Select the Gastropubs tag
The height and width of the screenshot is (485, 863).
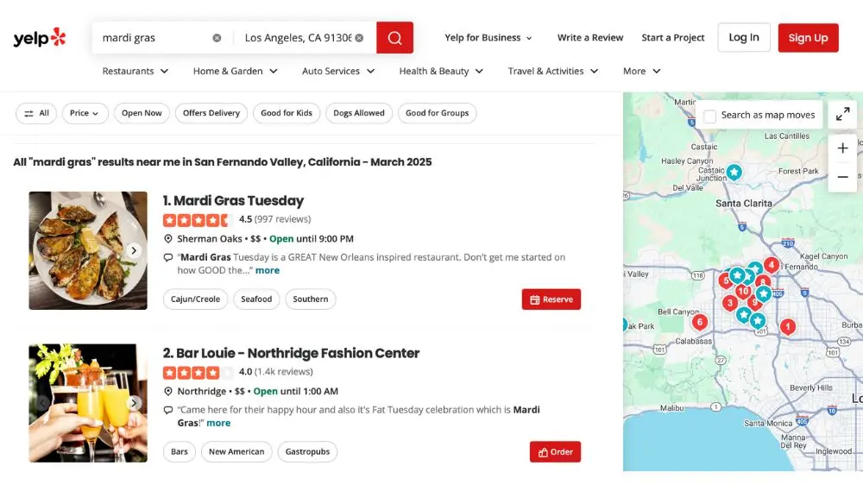click(x=308, y=451)
